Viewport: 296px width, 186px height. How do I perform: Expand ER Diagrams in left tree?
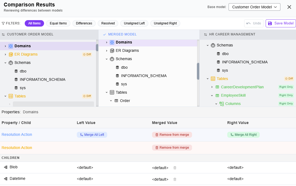5,54
